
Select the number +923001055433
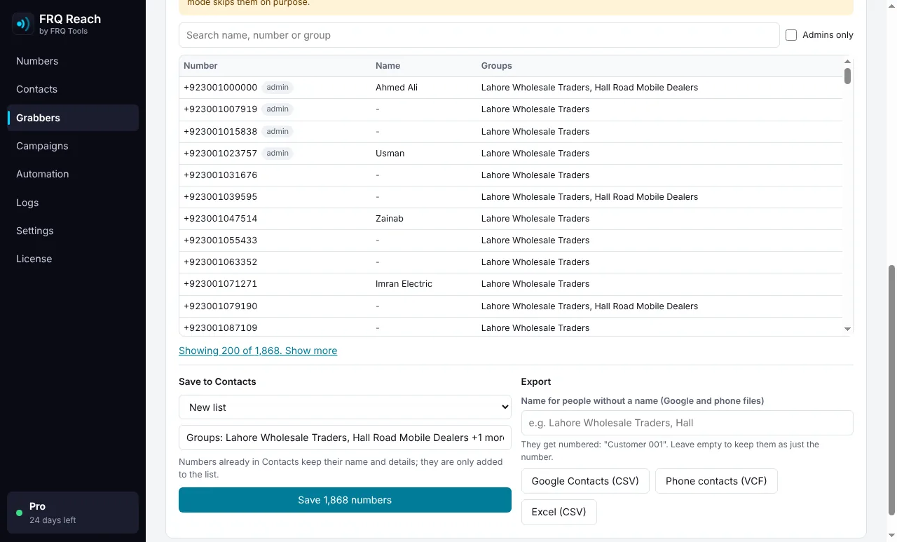pyautogui.click(x=221, y=240)
